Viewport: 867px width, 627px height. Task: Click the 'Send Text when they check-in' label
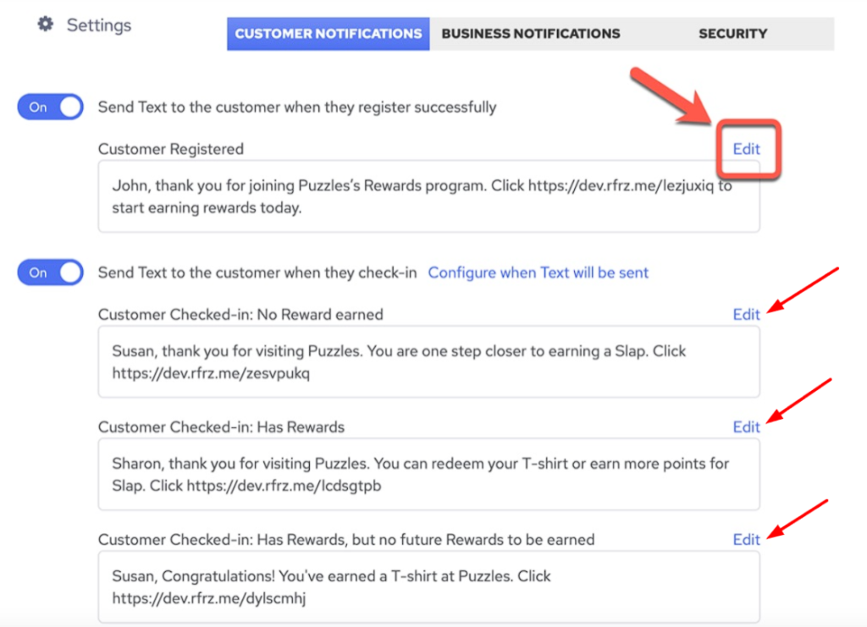coord(257,272)
